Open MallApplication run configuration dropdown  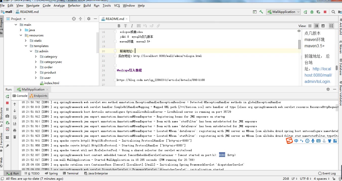tap(283, 12)
